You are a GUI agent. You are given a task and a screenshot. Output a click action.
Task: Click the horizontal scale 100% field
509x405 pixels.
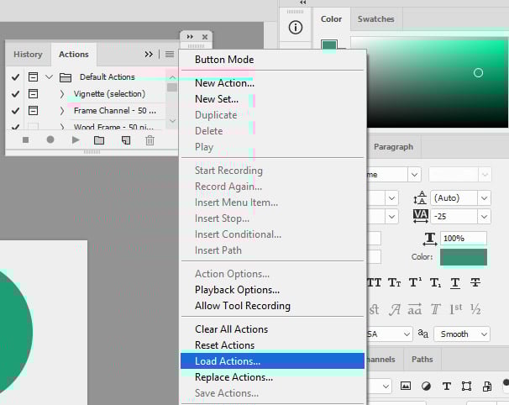(464, 238)
